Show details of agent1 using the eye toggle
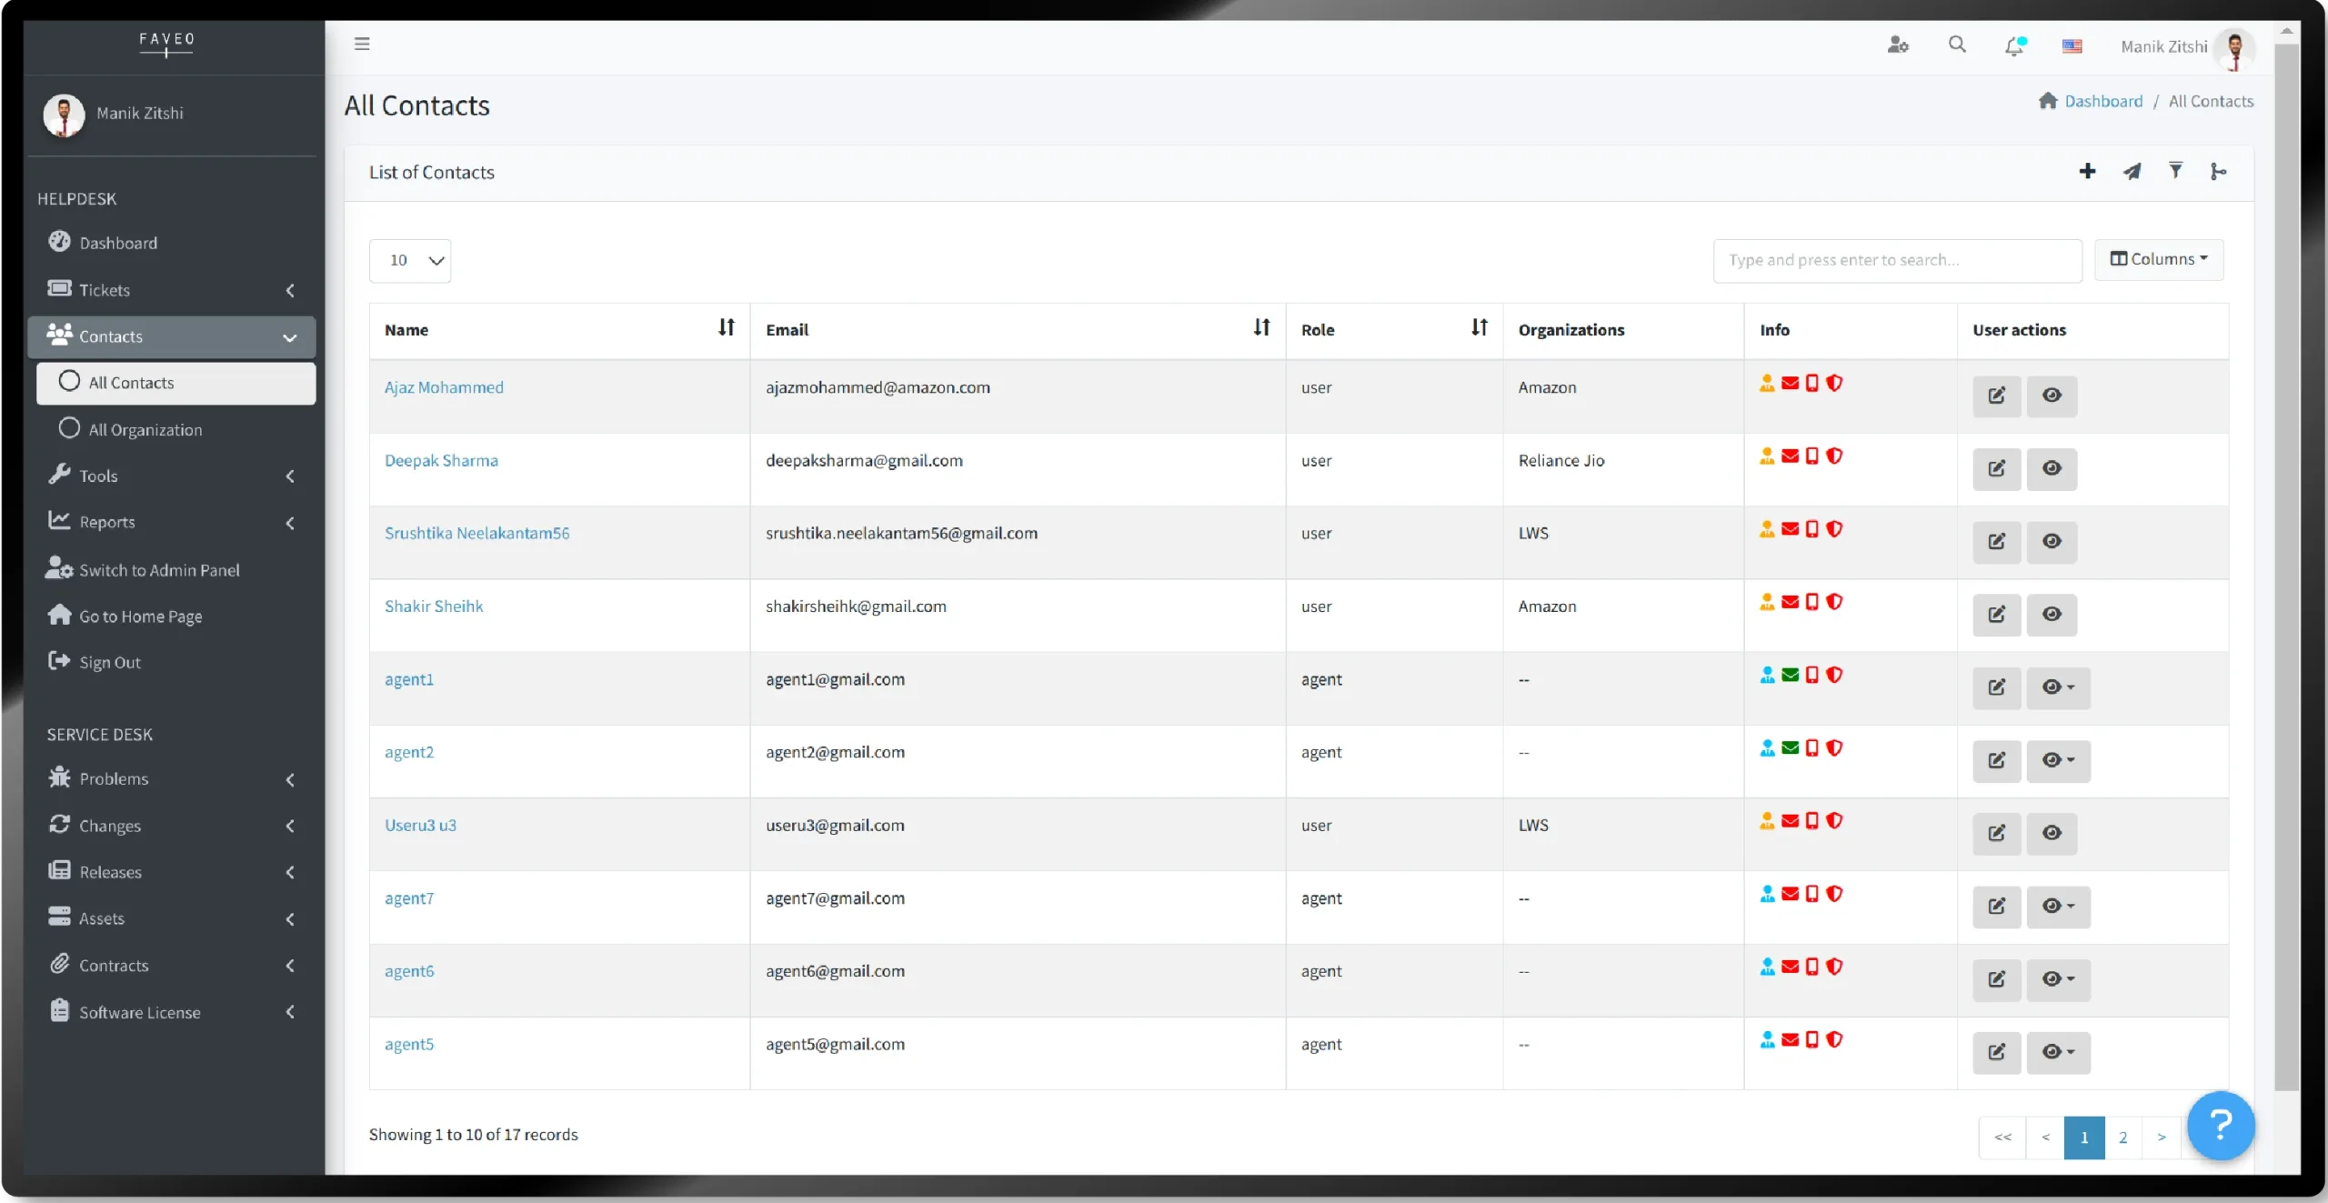Viewport: 2328px width, 1203px height. 2058,688
